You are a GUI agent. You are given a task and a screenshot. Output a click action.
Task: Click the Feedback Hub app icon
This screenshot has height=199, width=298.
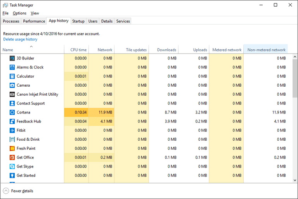click(x=12, y=121)
